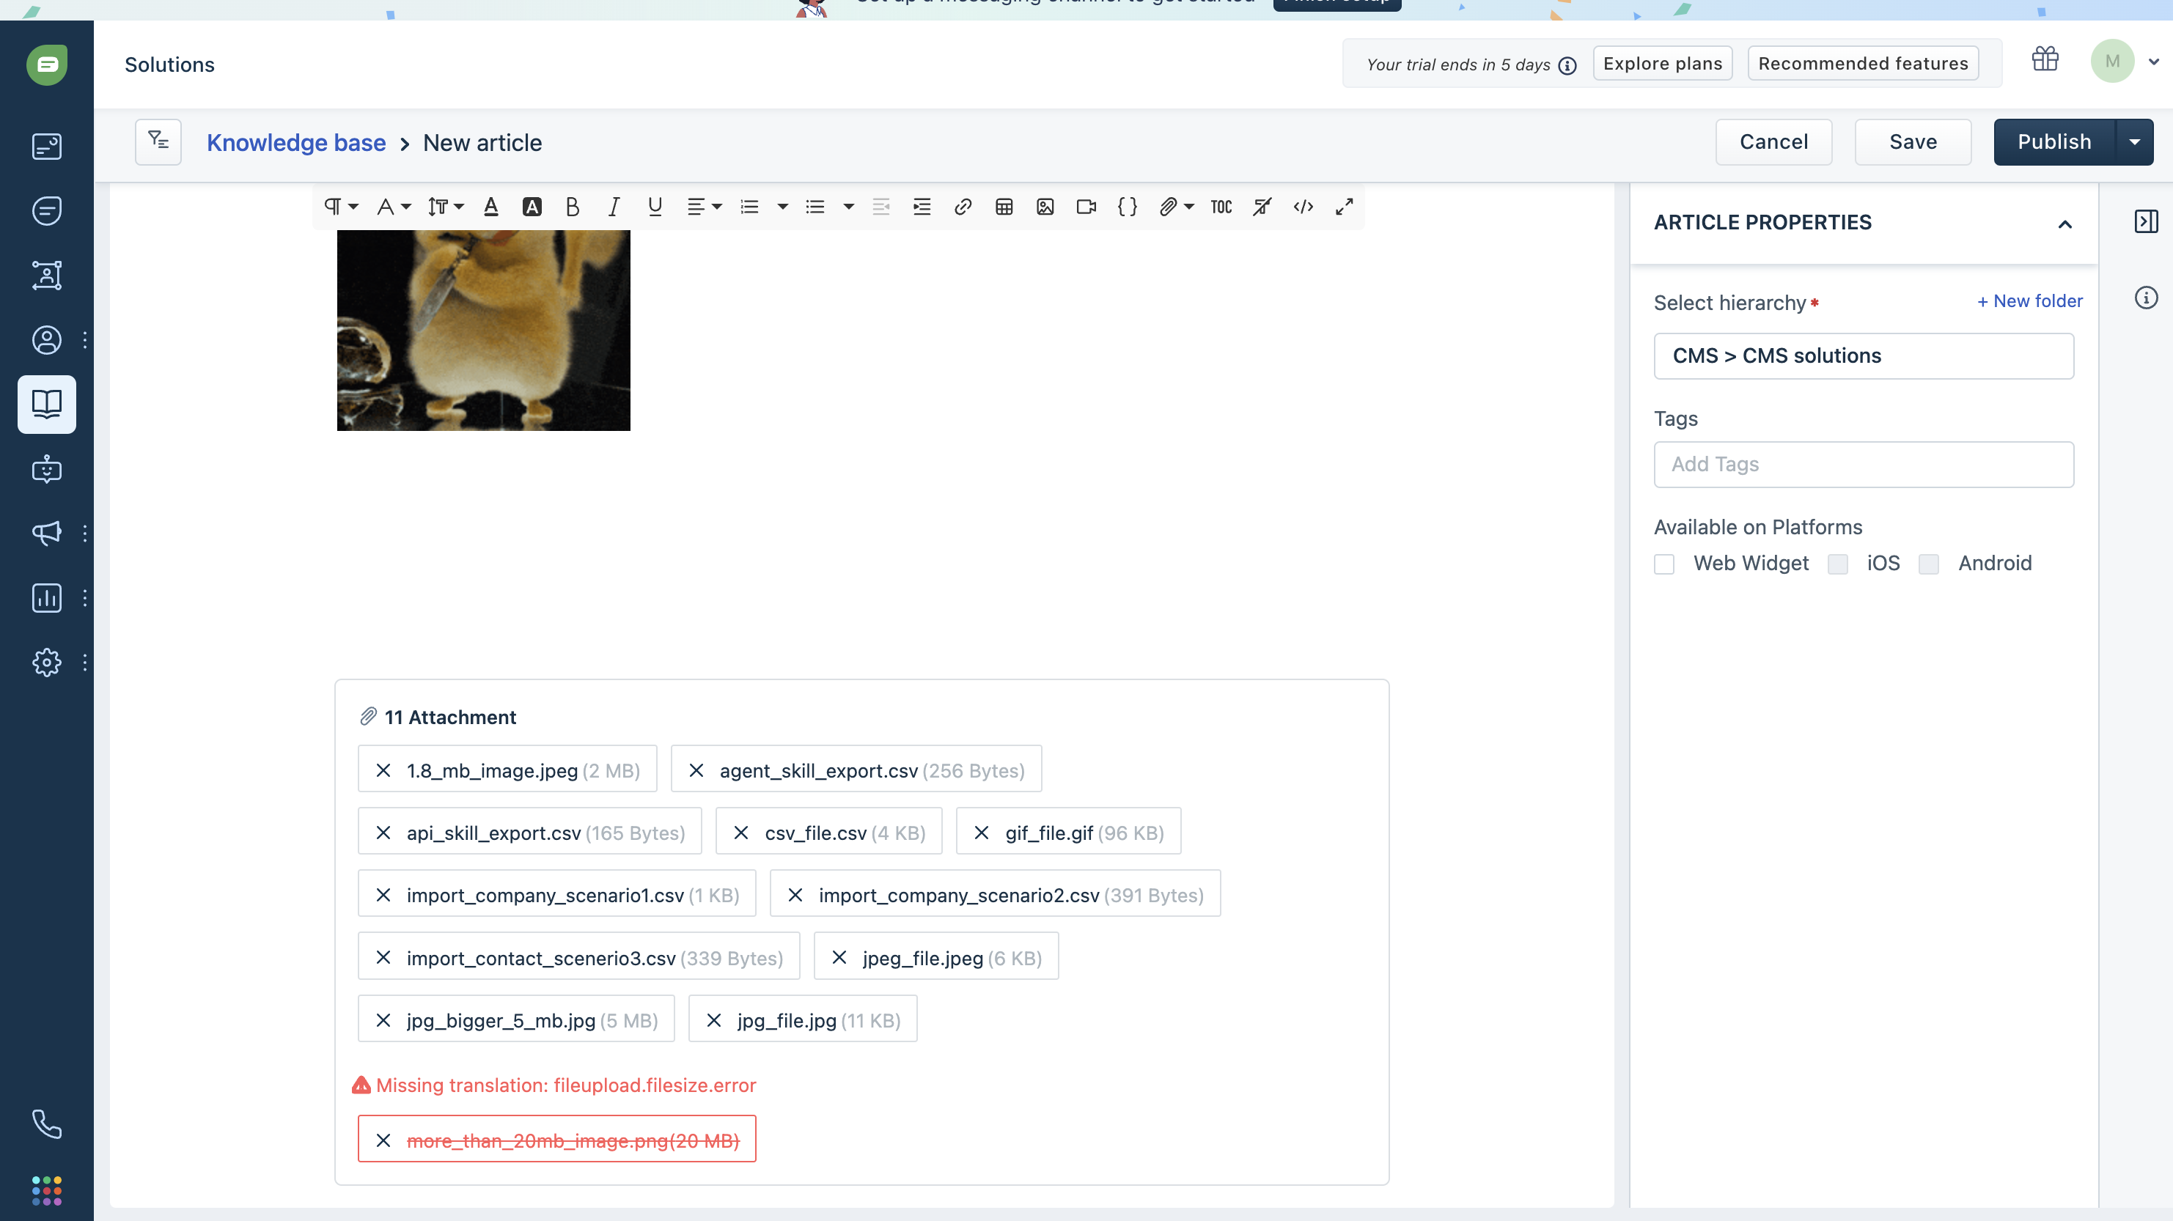Click the Insert Image toolbar icon
This screenshot has height=1221, width=2173.
[x=1045, y=207]
